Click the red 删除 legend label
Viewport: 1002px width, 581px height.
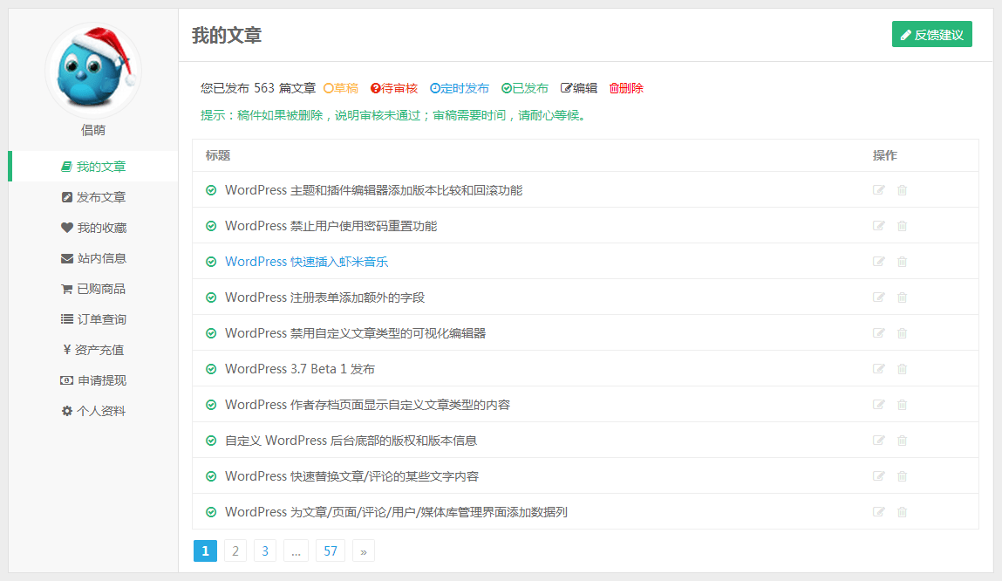(x=626, y=88)
